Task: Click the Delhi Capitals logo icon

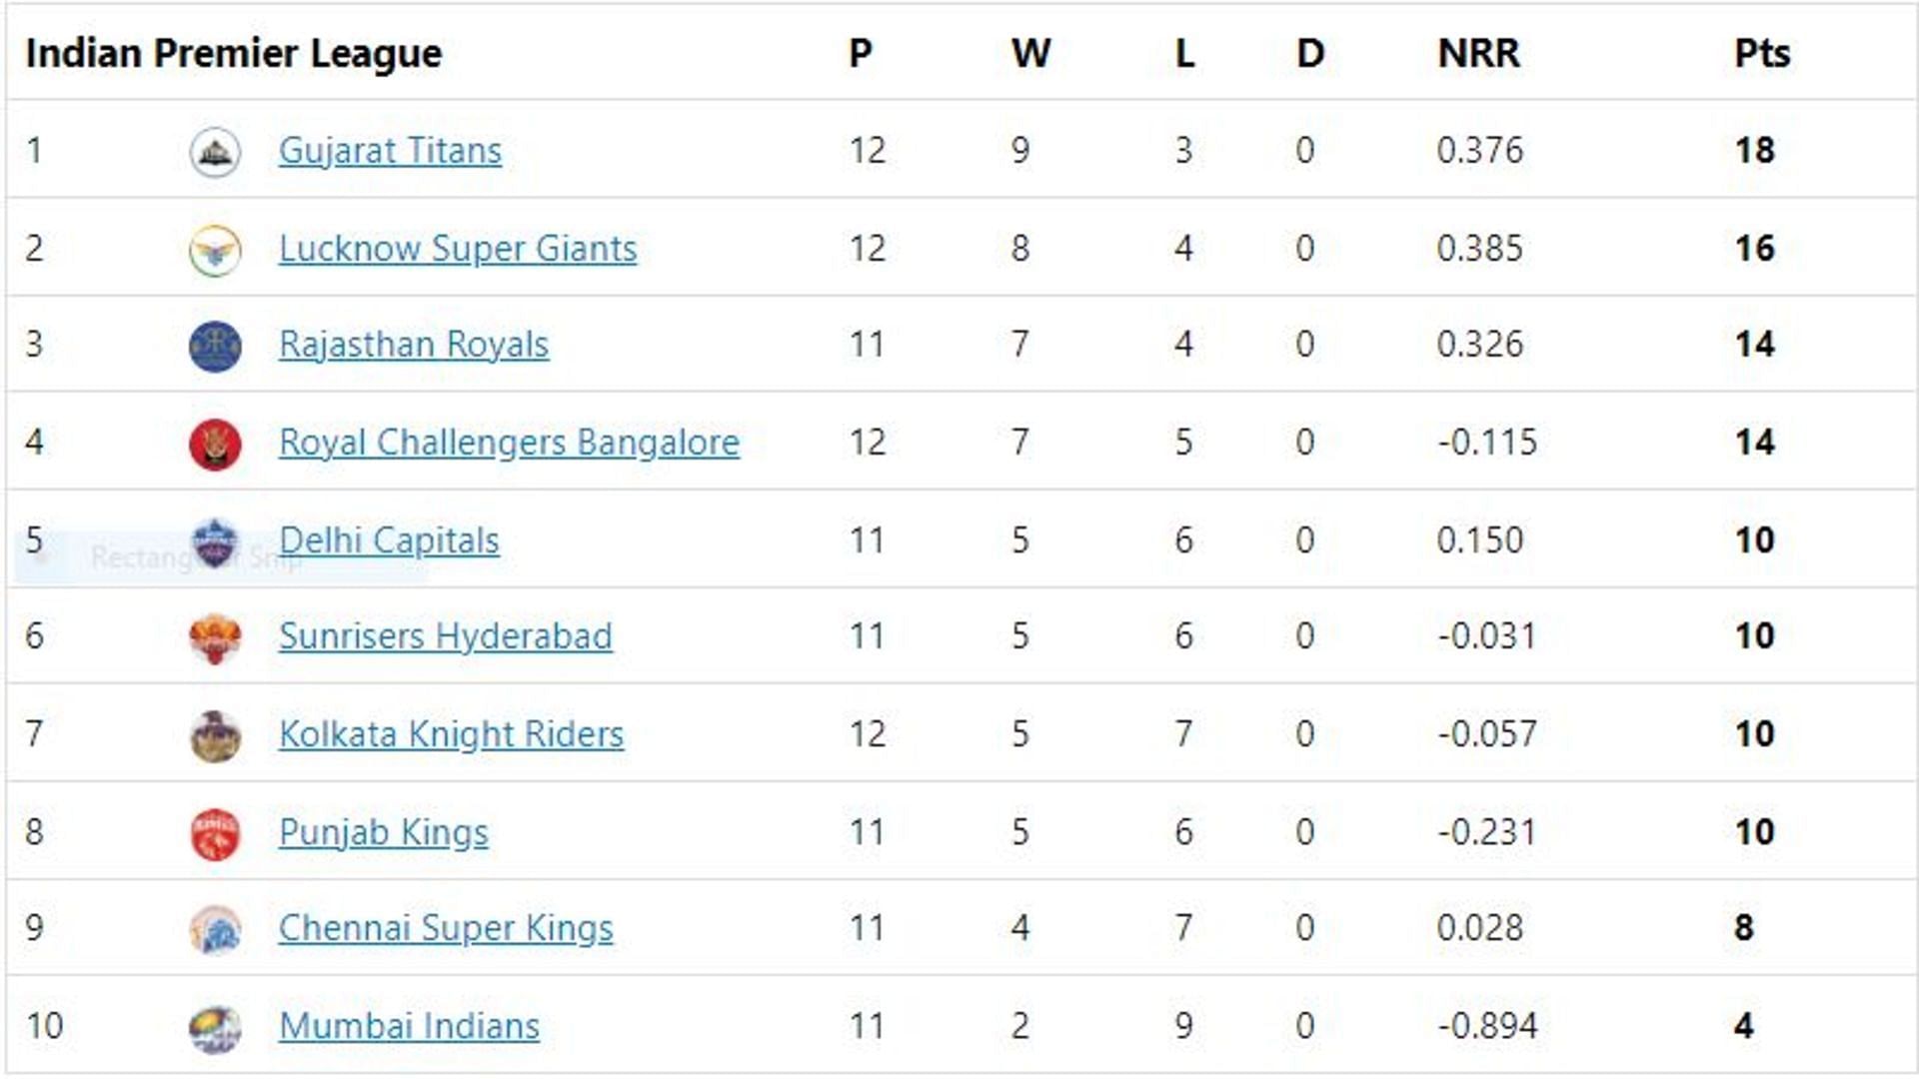Action: point(215,543)
